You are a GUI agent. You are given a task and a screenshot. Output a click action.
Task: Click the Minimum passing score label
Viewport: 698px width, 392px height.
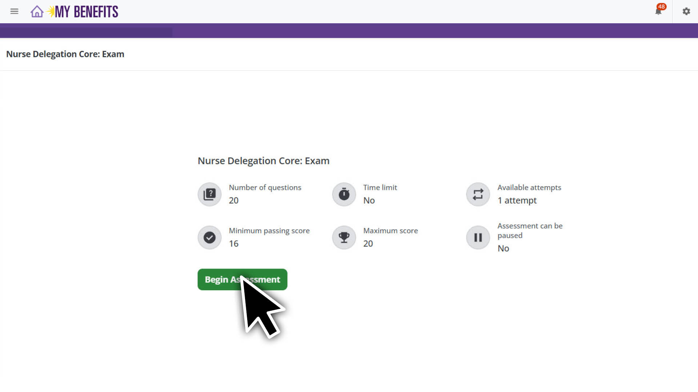click(269, 231)
